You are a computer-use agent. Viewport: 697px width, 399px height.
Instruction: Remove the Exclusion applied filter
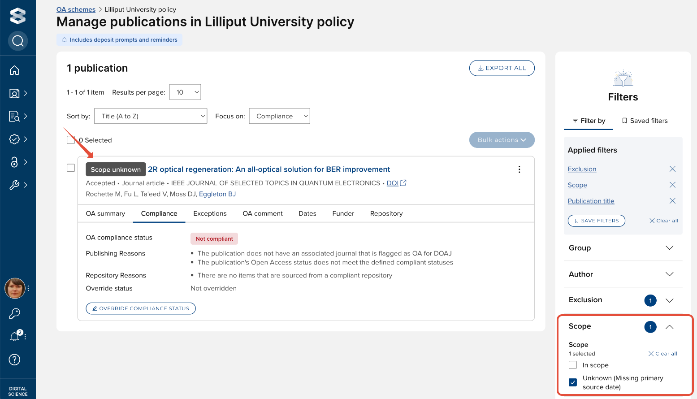672,169
